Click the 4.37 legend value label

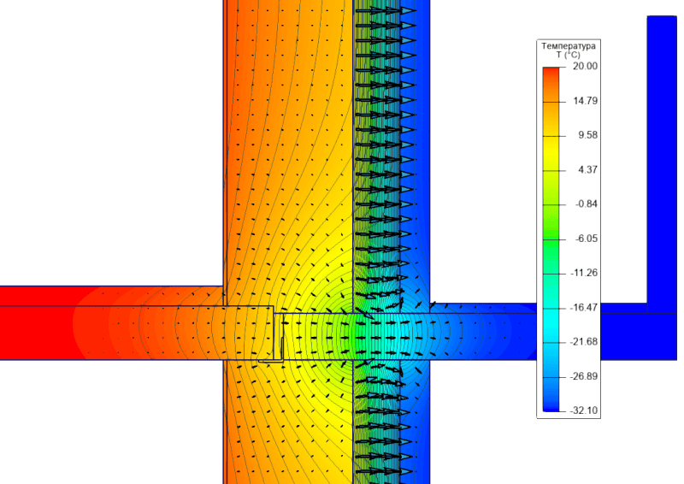(x=587, y=169)
